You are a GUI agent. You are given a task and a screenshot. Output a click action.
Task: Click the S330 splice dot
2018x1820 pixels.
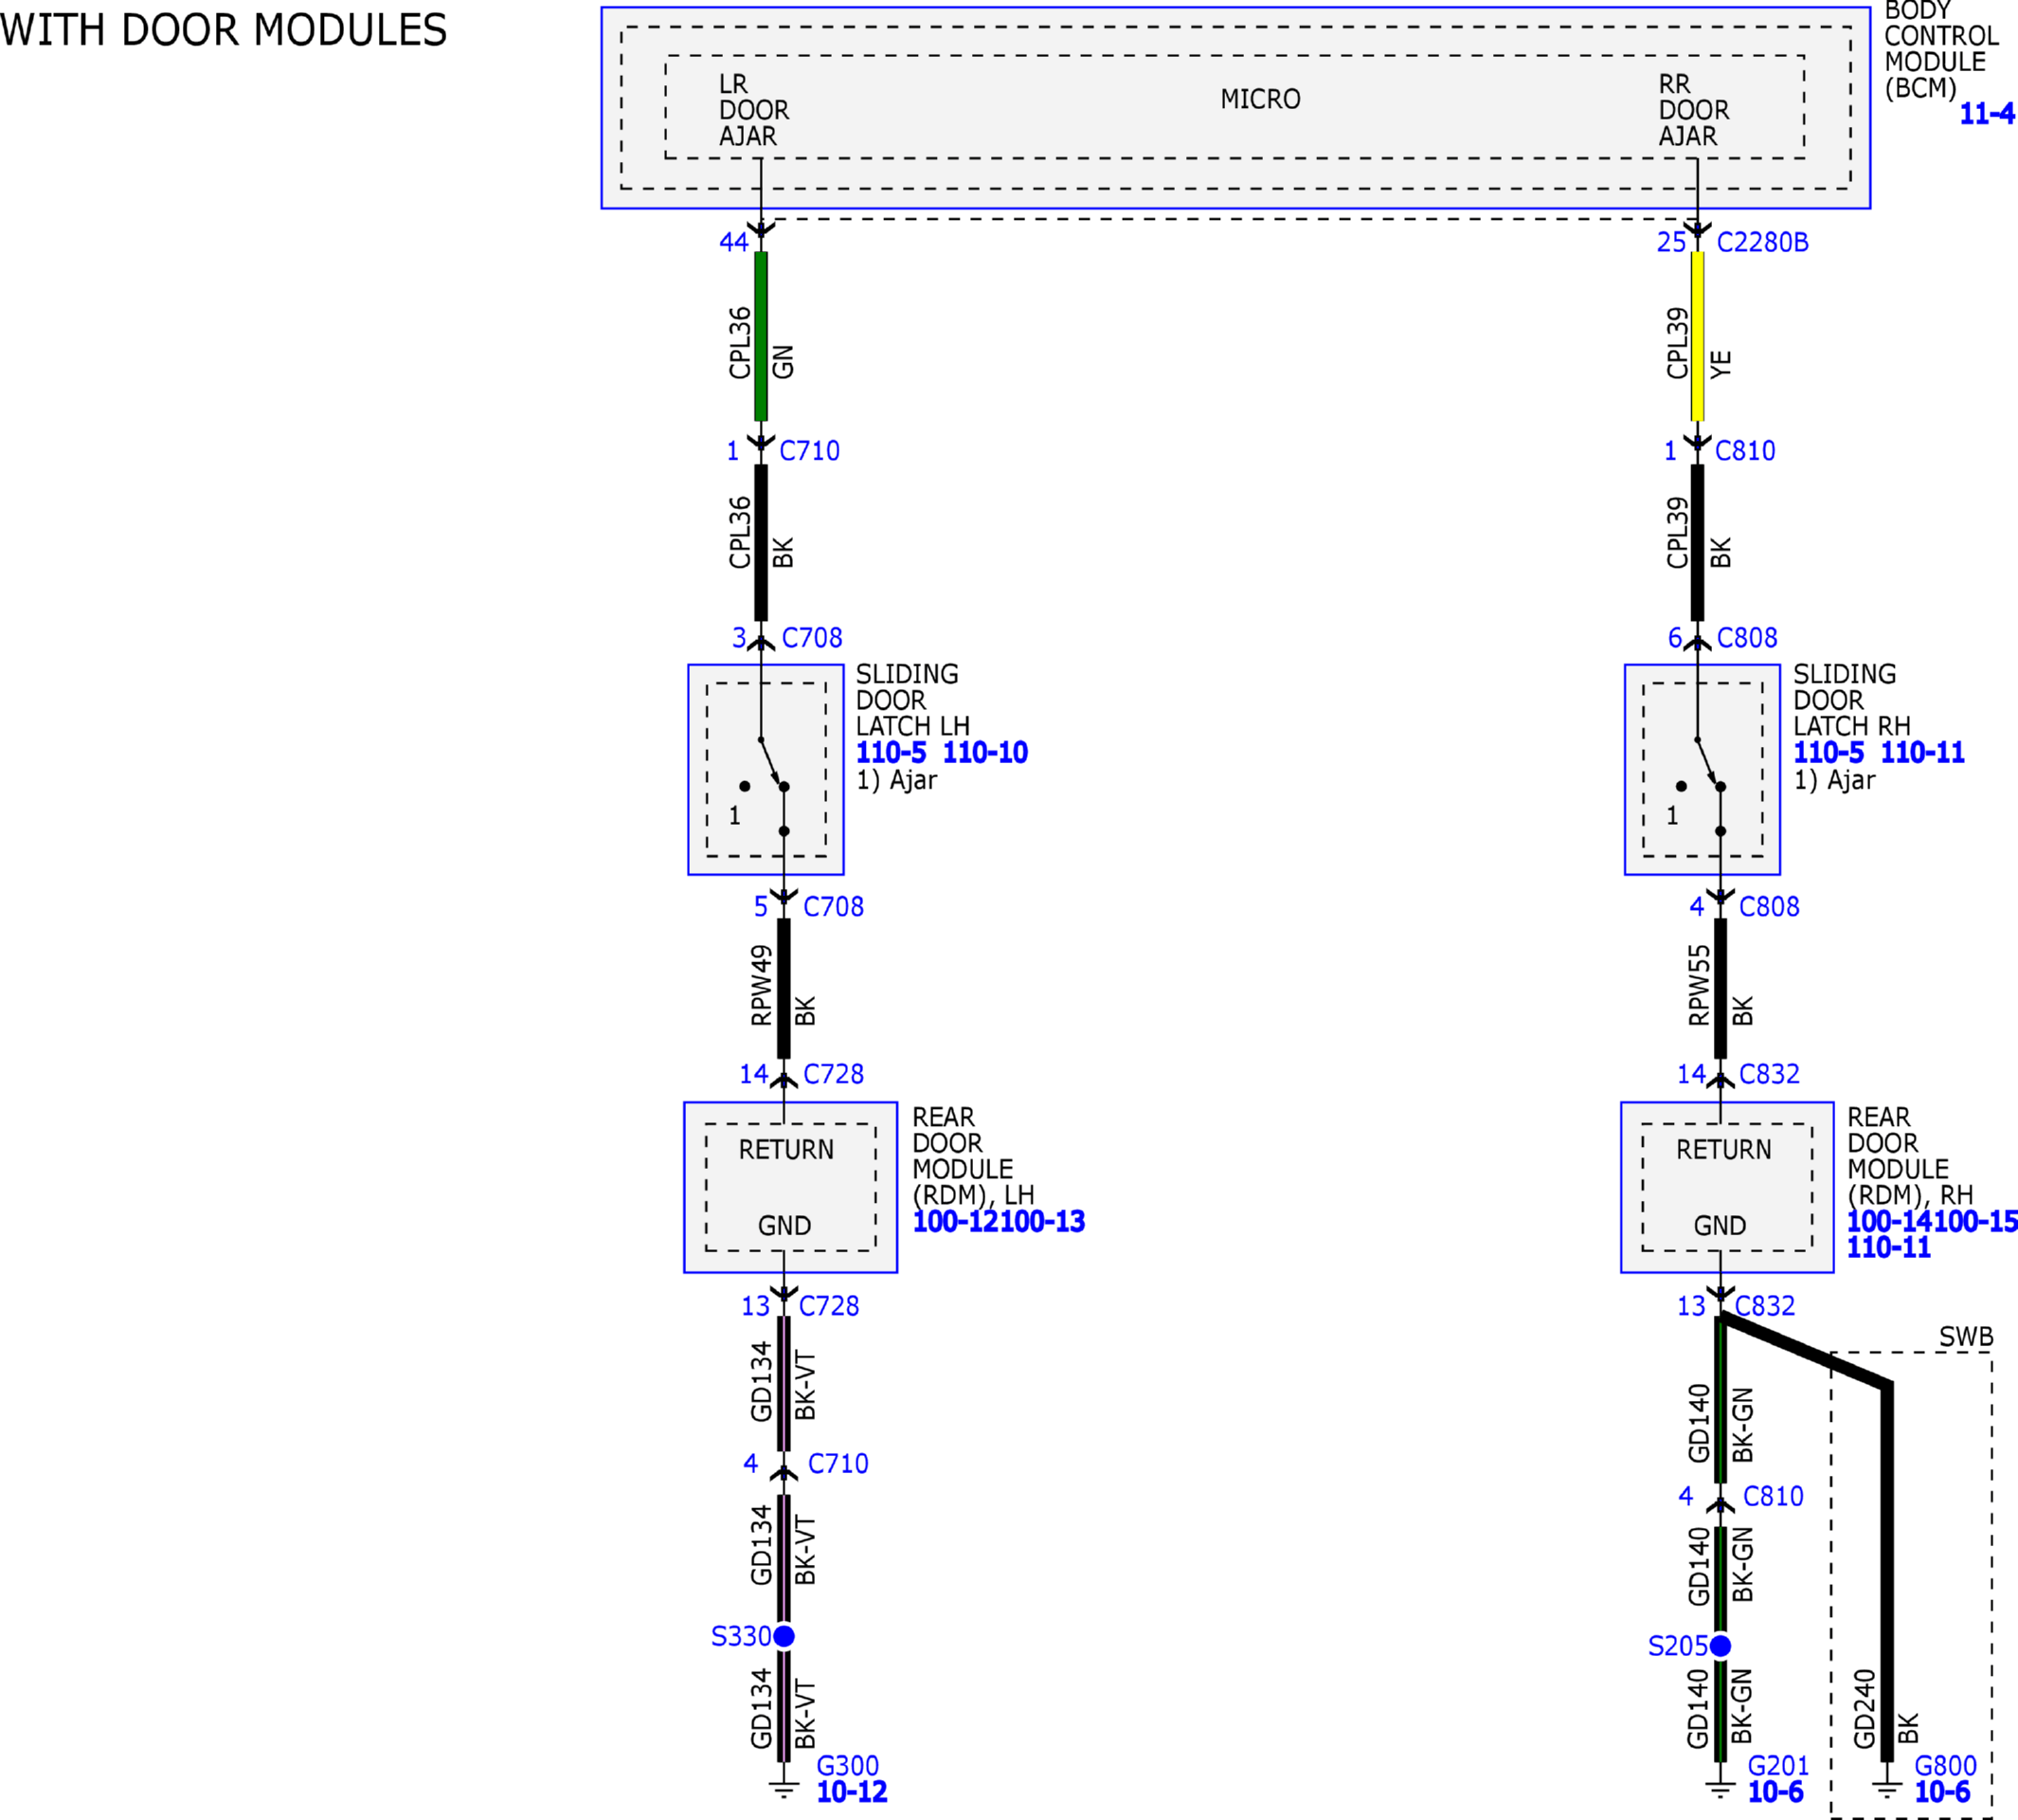pyautogui.click(x=784, y=1636)
